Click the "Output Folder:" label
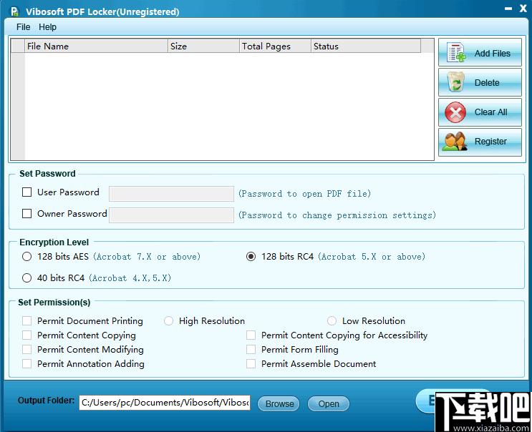The image size is (532, 432). (46, 401)
